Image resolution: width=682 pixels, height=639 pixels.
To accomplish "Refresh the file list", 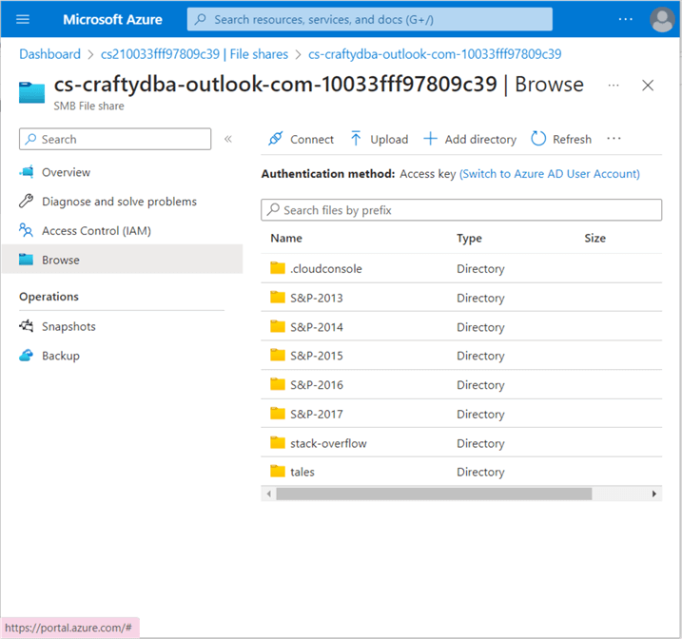I will coord(561,139).
